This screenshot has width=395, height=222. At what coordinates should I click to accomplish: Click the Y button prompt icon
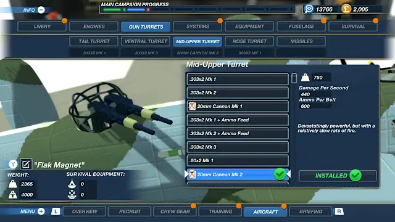[x=13, y=165]
